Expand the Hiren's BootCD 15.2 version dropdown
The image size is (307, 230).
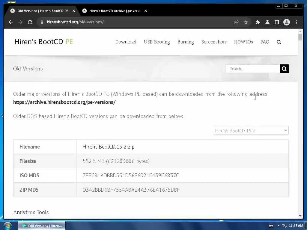(251, 131)
